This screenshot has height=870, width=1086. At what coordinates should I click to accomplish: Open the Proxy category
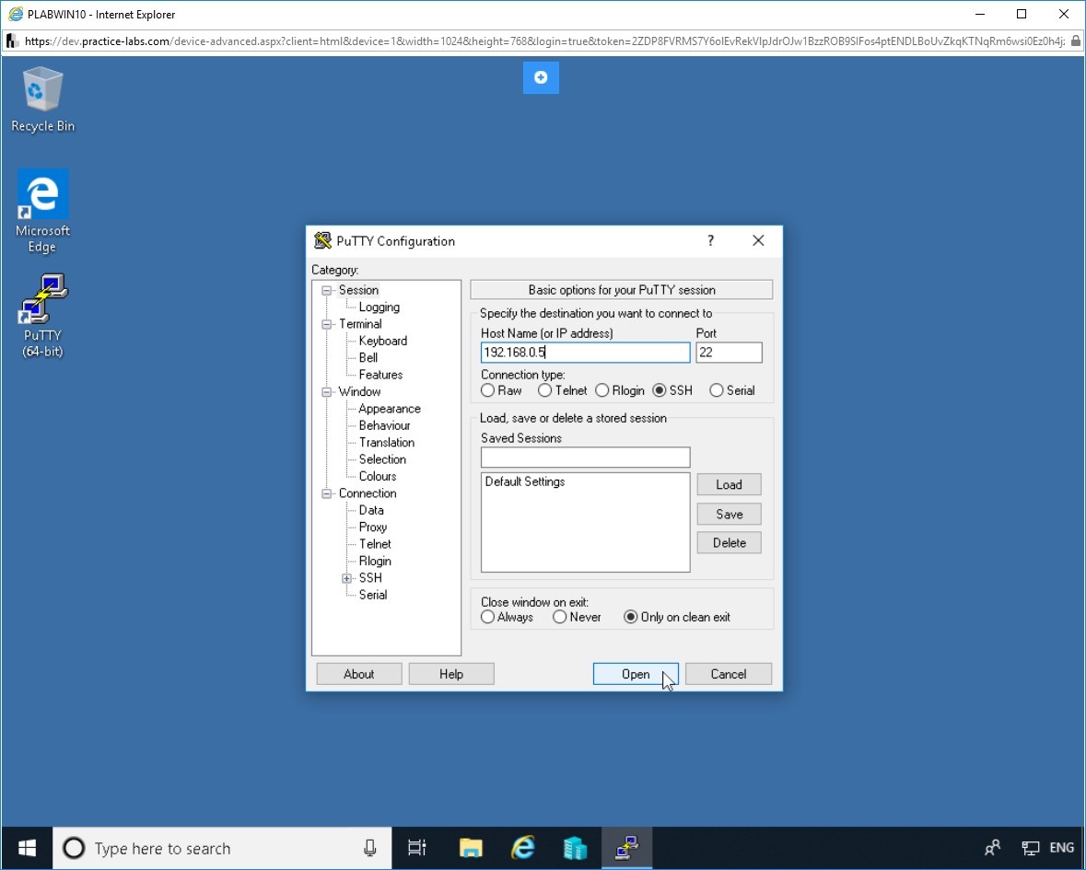tap(373, 527)
